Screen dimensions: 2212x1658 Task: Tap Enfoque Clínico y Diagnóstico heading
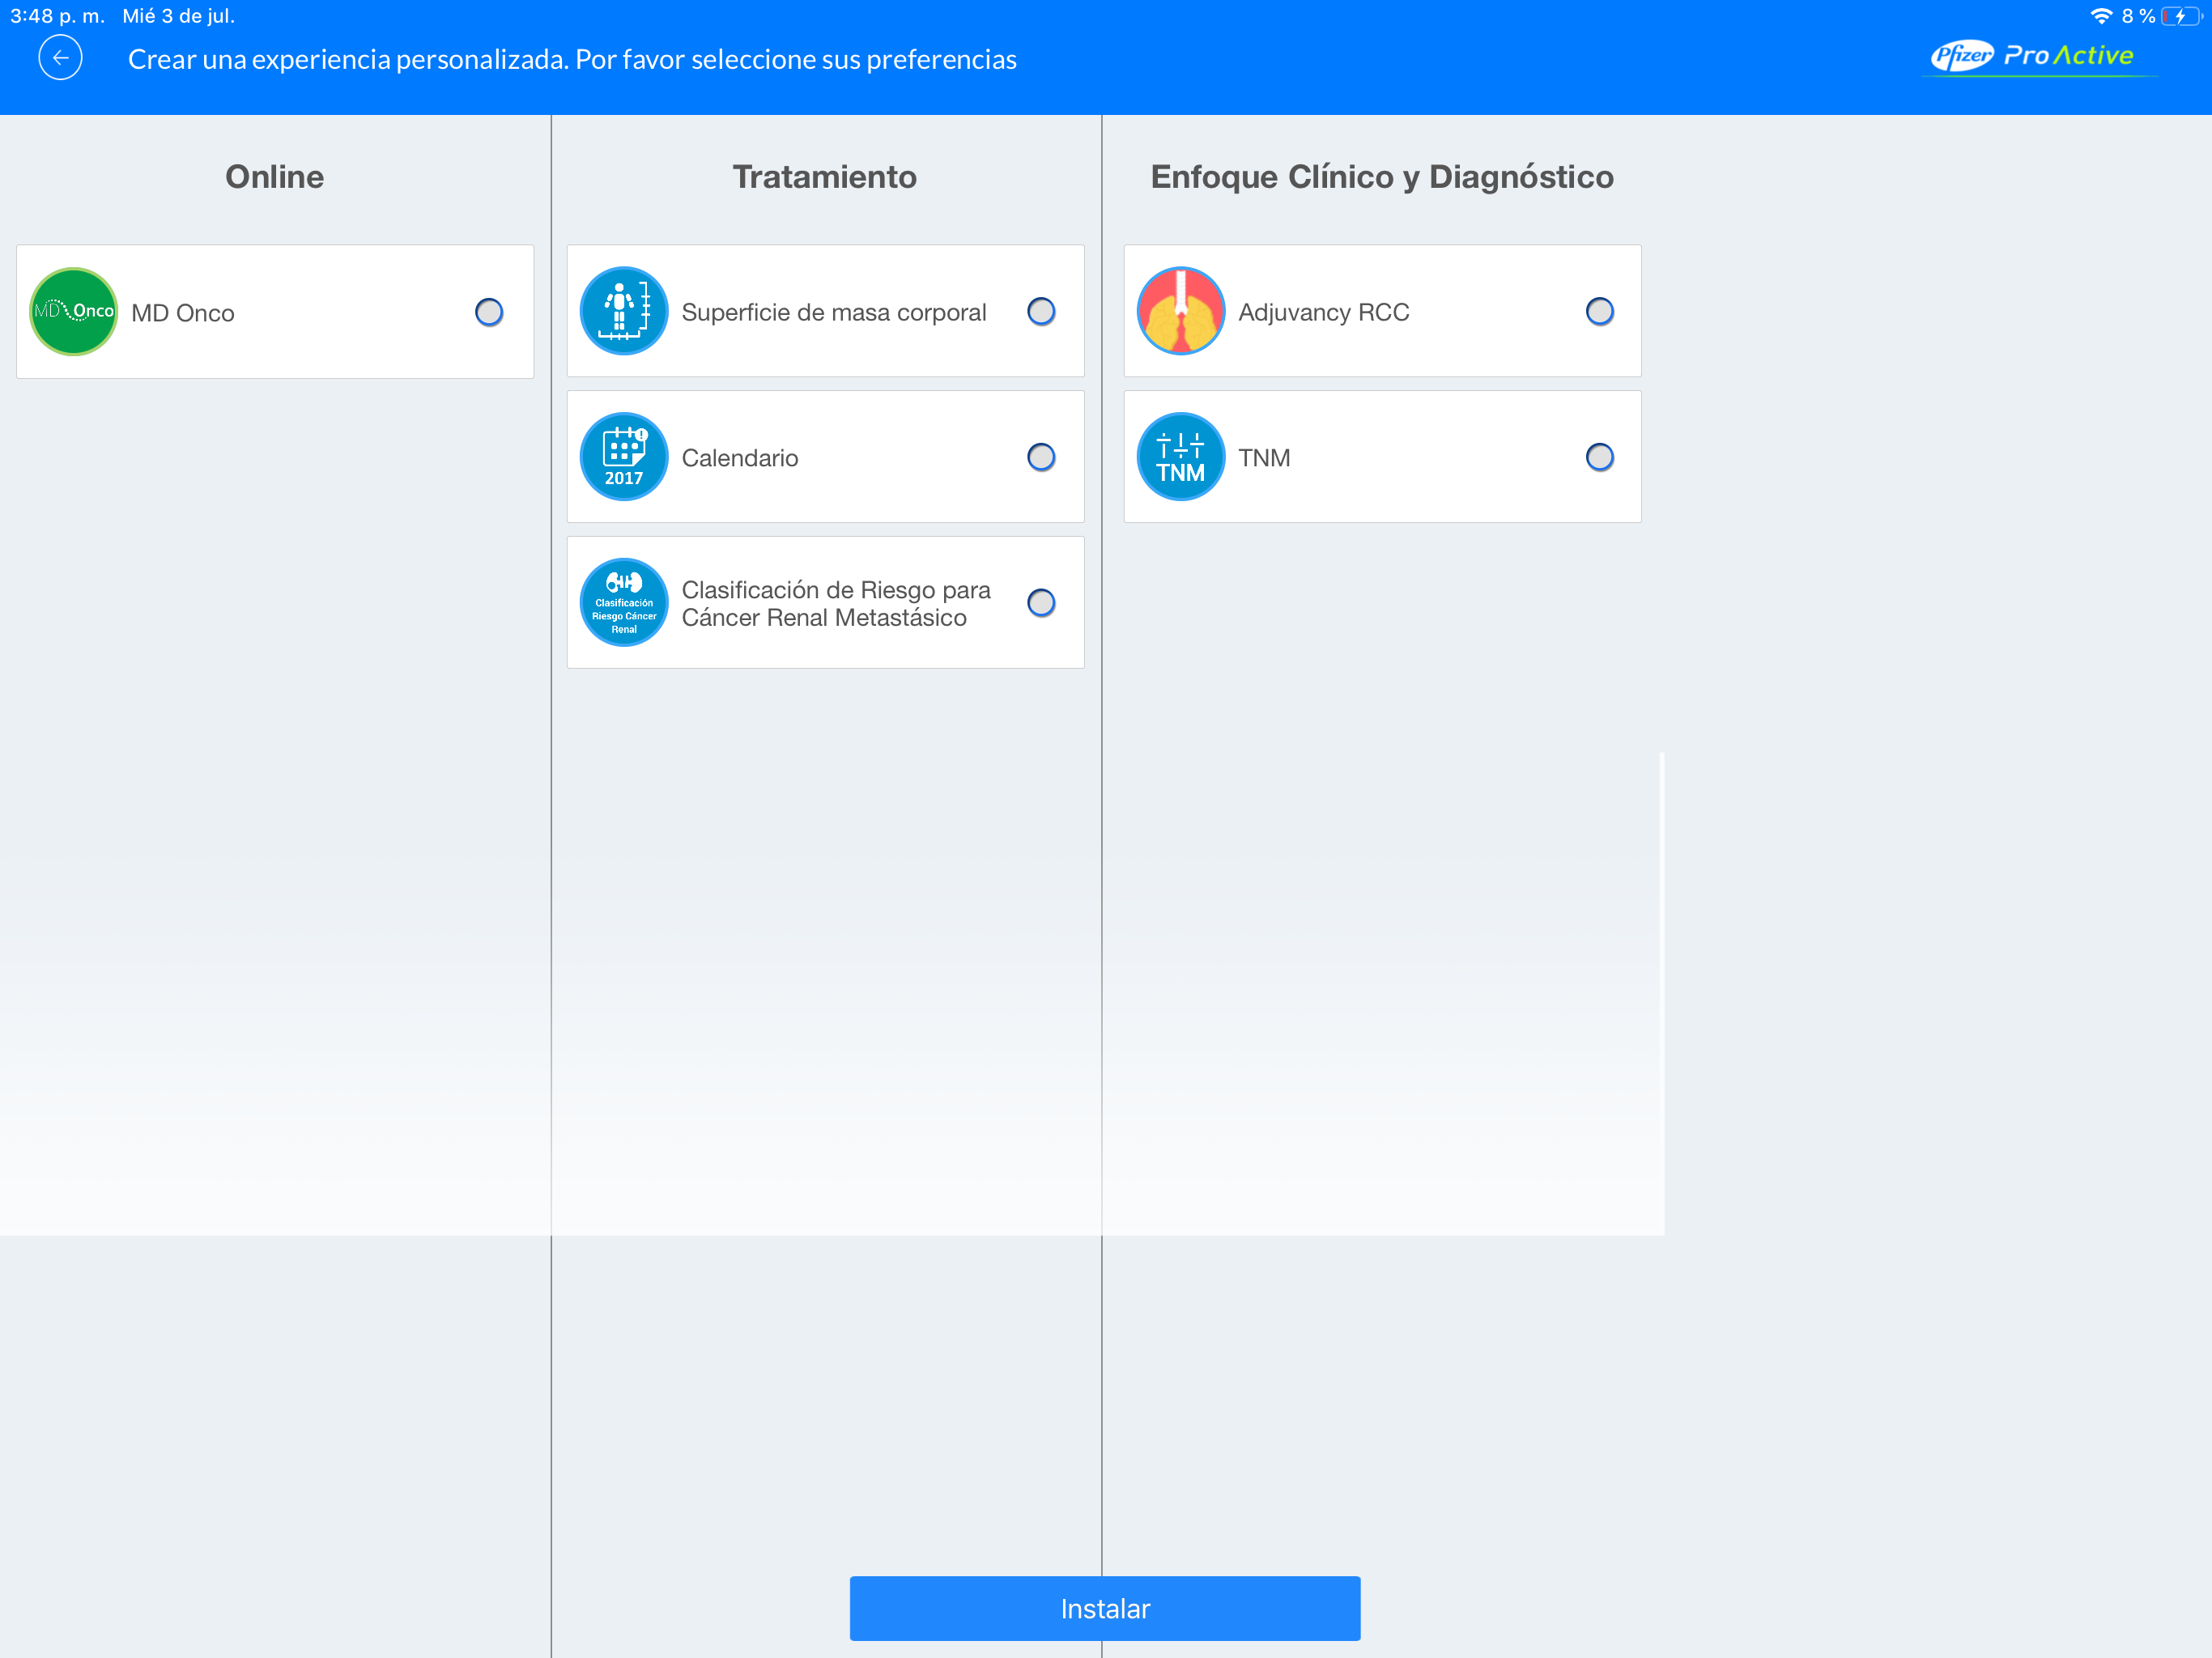[x=1382, y=176]
